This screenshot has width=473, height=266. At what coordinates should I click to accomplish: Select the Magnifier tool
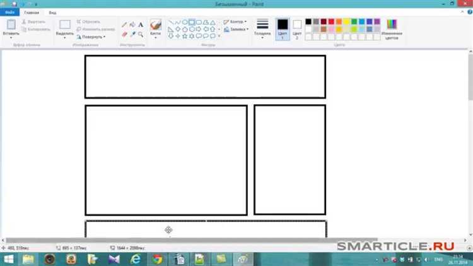click(x=141, y=35)
